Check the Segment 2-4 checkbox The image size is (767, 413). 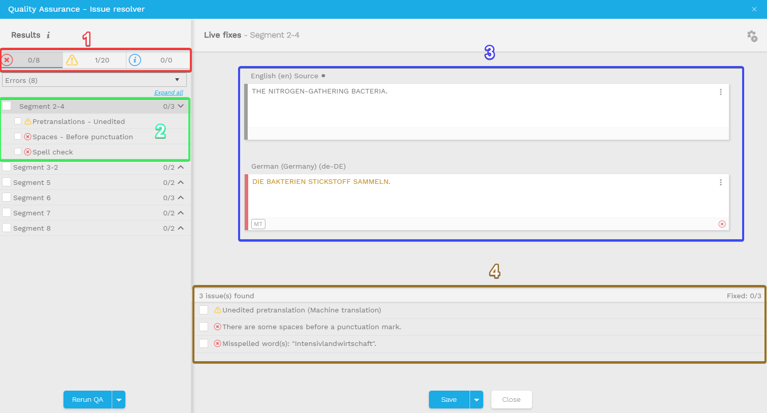[7, 106]
